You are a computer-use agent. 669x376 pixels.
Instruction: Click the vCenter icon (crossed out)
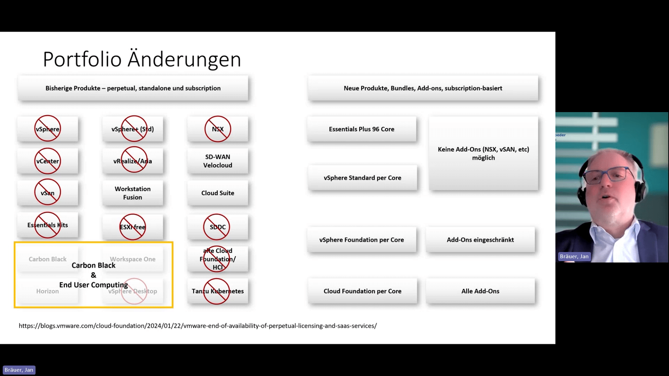tap(47, 161)
